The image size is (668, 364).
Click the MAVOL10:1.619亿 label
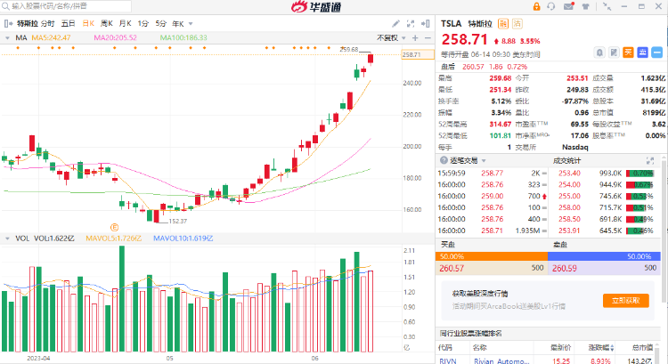[x=183, y=239]
